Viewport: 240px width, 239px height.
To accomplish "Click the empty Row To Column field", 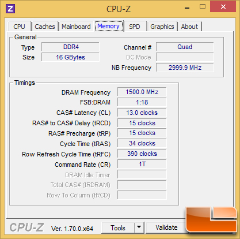I will (142, 195).
